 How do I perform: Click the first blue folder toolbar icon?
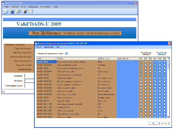point(6,12)
